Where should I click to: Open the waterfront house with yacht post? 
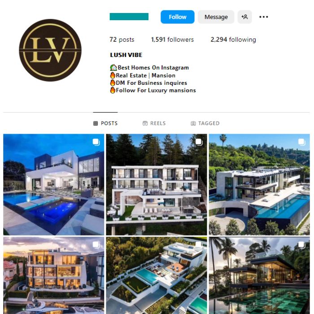click(x=54, y=275)
